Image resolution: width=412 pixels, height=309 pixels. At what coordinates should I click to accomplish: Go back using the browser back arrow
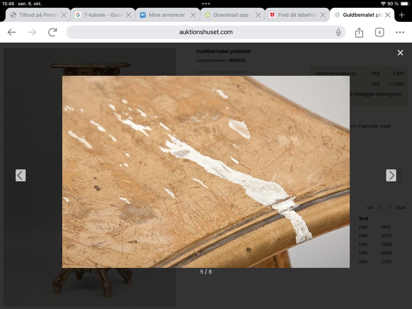(x=12, y=32)
